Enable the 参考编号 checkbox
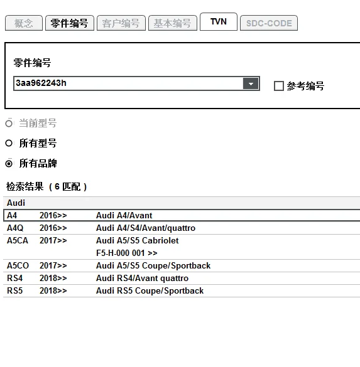 (279, 86)
